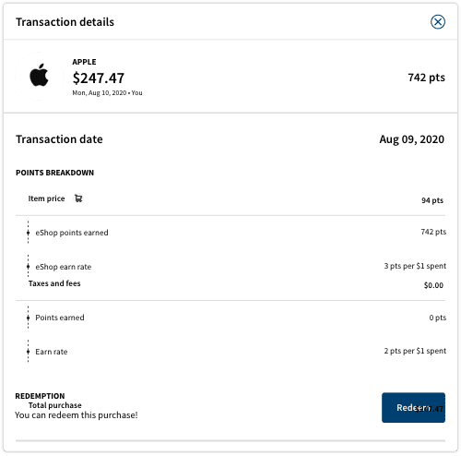Close the Transaction details dialog
This screenshot has width=461, height=456.
coord(438,22)
